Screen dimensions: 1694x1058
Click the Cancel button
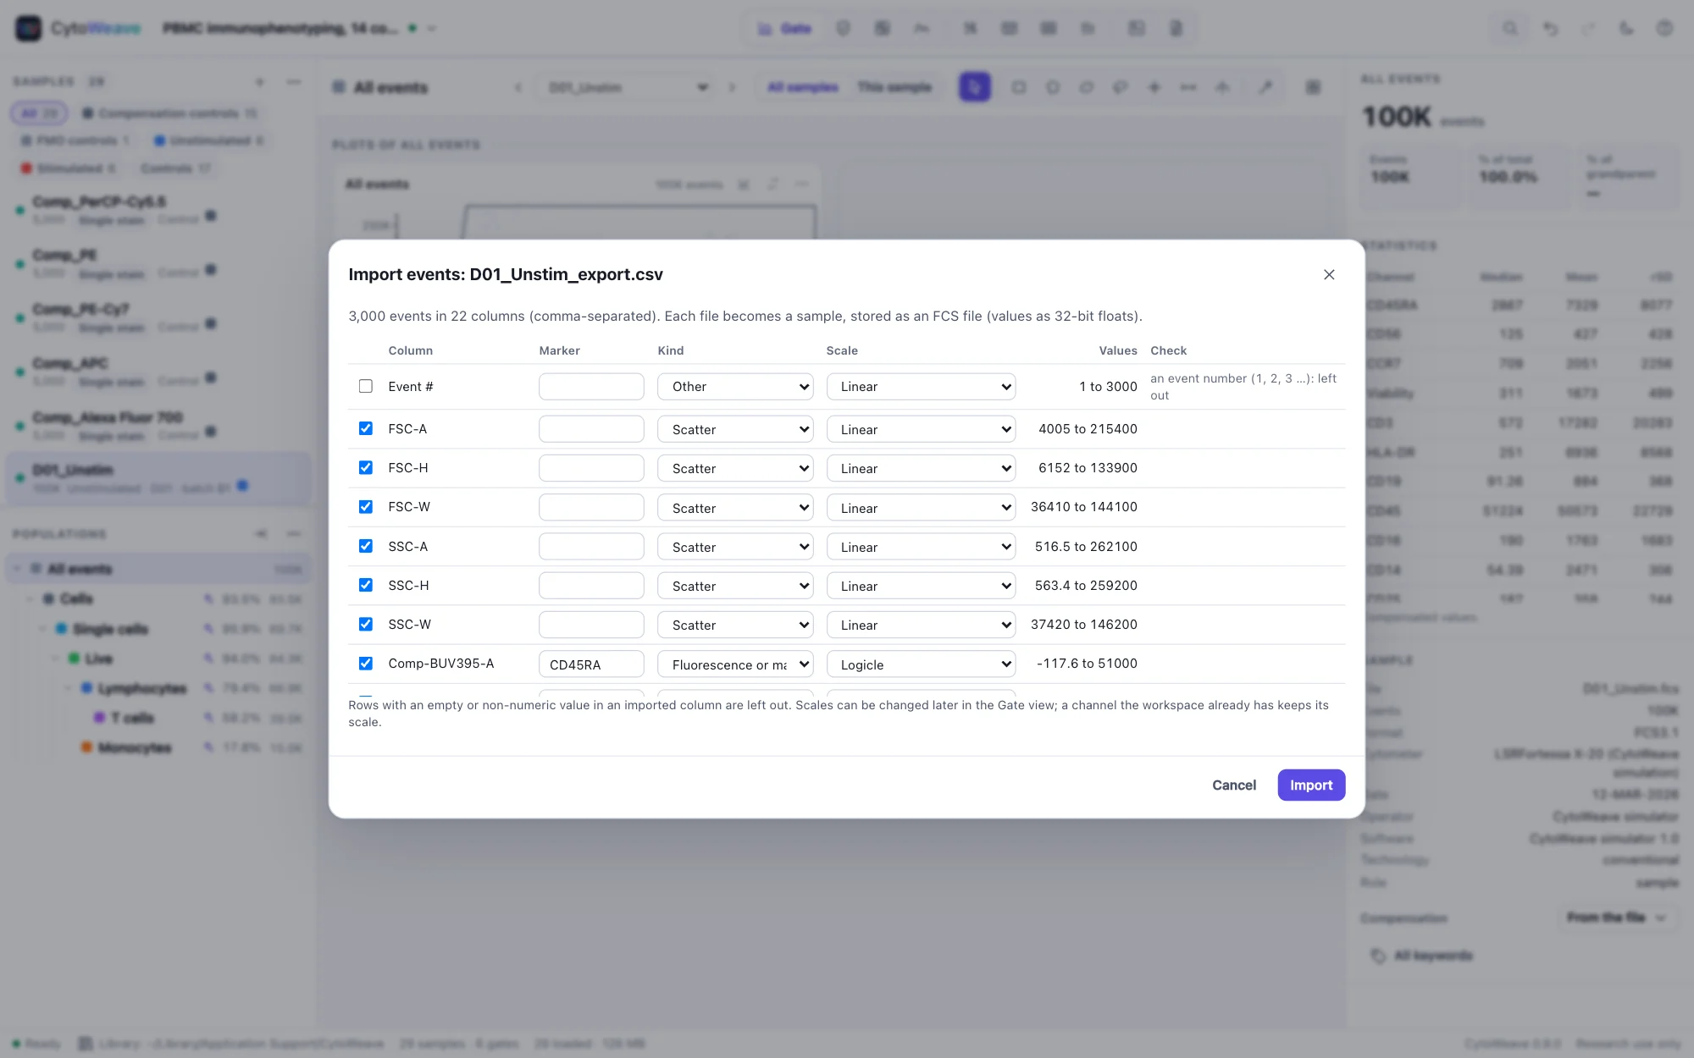coord(1234,785)
